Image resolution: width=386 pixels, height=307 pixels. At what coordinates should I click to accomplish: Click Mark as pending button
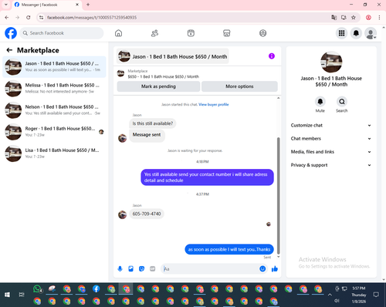tap(158, 86)
